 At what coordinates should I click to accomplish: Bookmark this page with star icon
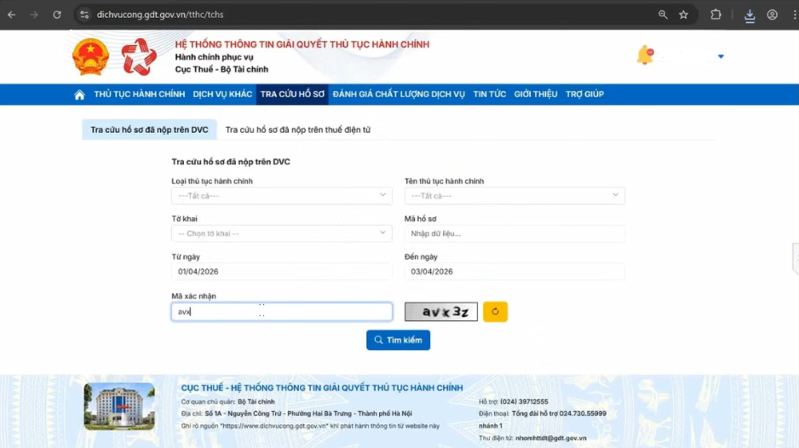[683, 14]
